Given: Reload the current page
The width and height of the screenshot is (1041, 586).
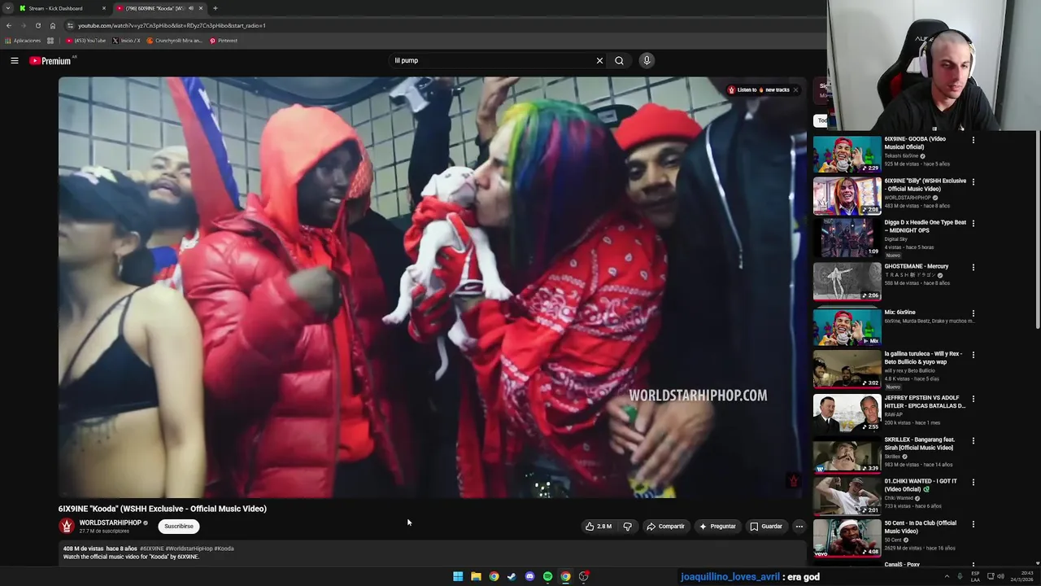Looking at the screenshot, I should pyautogui.click(x=37, y=25).
